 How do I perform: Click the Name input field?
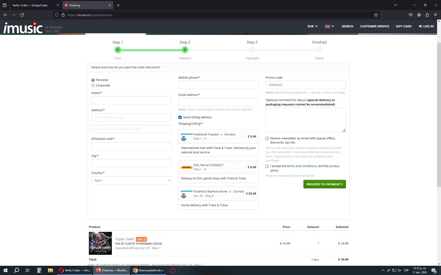(x=131, y=100)
